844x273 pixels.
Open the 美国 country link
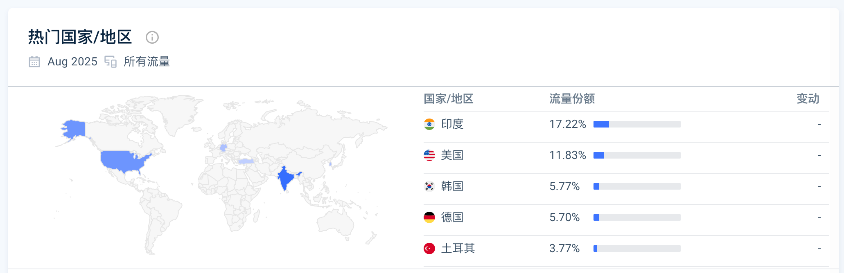tap(452, 155)
